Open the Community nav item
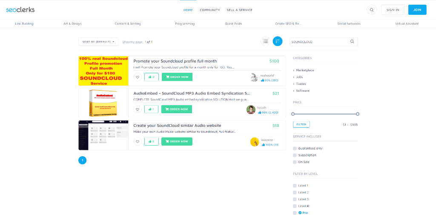Screen dimensions: 436x215 209,10
